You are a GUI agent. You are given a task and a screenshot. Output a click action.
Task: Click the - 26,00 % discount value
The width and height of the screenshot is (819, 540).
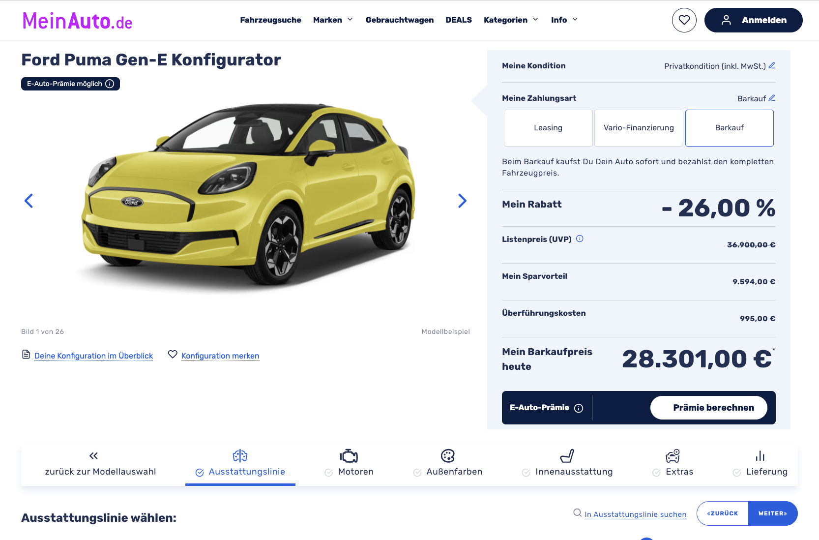coord(718,208)
